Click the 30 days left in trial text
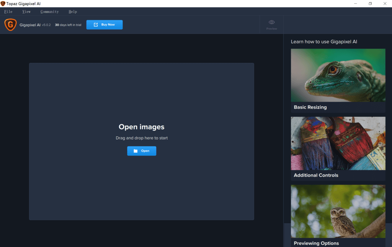Viewport: 392px width, 247px height. click(69, 25)
